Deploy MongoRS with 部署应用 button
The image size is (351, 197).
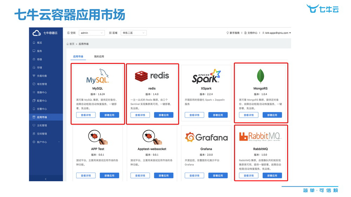[x=272, y=115]
